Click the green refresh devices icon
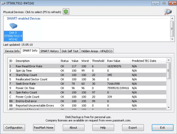177x134 pixels. (x=66, y=12)
